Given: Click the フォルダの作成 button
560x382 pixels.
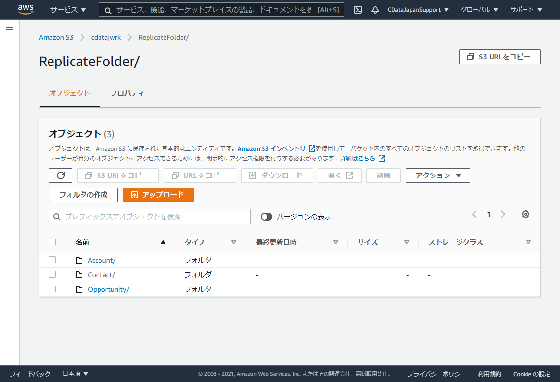Looking at the screenshot, I should 83,194.
